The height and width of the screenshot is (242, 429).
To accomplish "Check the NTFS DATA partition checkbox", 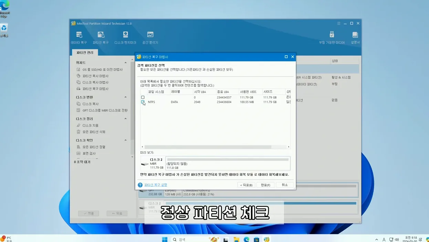I will point(143,102).
